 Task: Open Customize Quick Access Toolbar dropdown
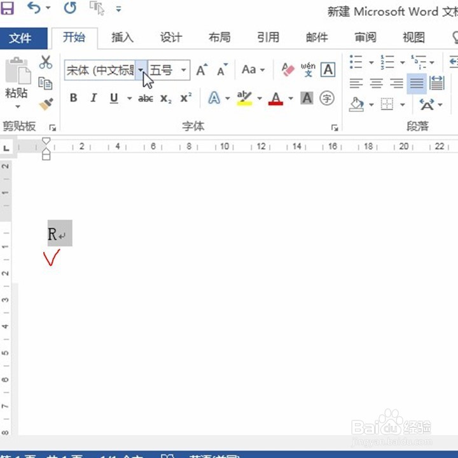(x=118, y=9)
